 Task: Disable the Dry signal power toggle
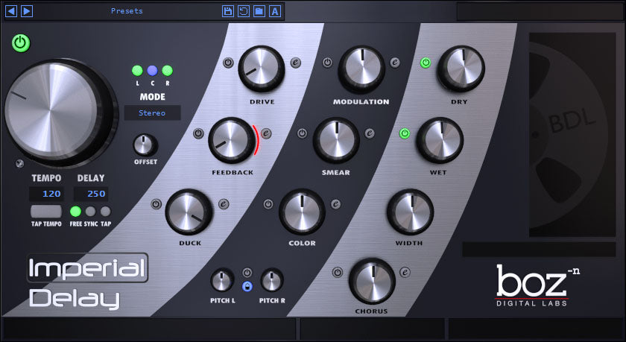[426, 63]
